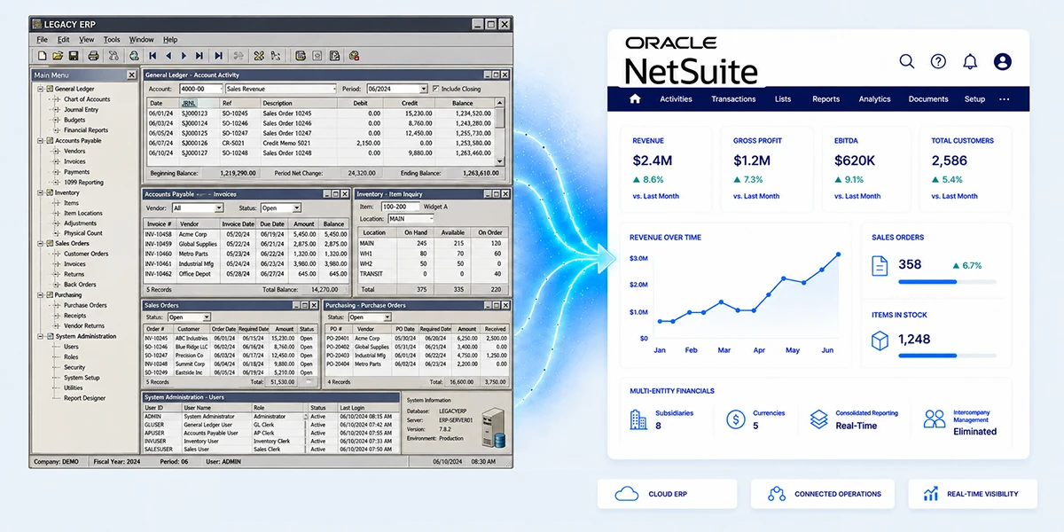Open the NetSuite Analytics tab
The width and height of the screenshot is (1064, 532).
874,99
